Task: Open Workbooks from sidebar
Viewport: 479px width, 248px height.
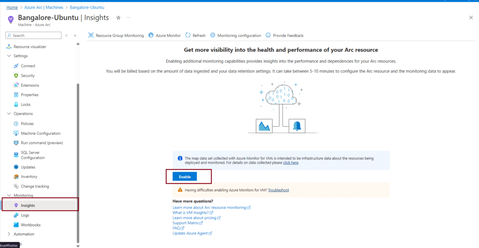Action: tap(30, 225)
